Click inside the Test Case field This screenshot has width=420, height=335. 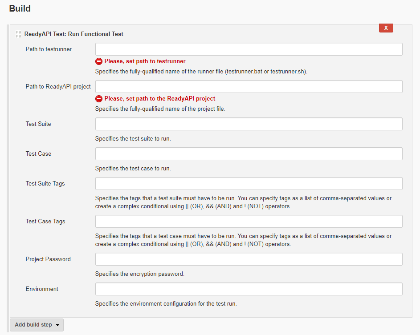[x=248, y=153]
